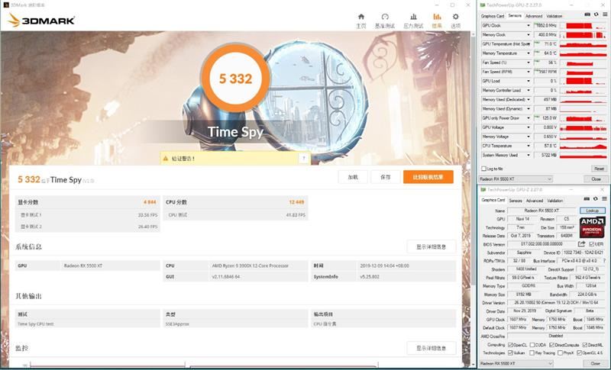Open the CPU Temperature sensor dropdown arrow
This screenshot has width=611, height=370.
click(529, 146)
